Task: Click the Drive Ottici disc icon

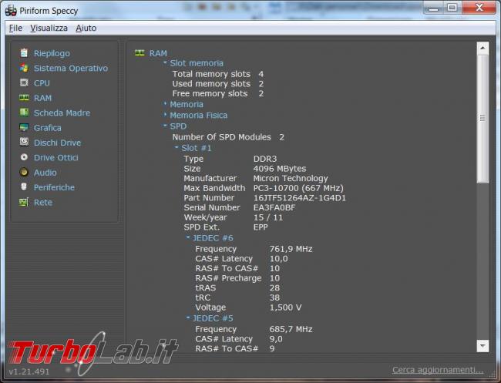Action: point(24,157)
